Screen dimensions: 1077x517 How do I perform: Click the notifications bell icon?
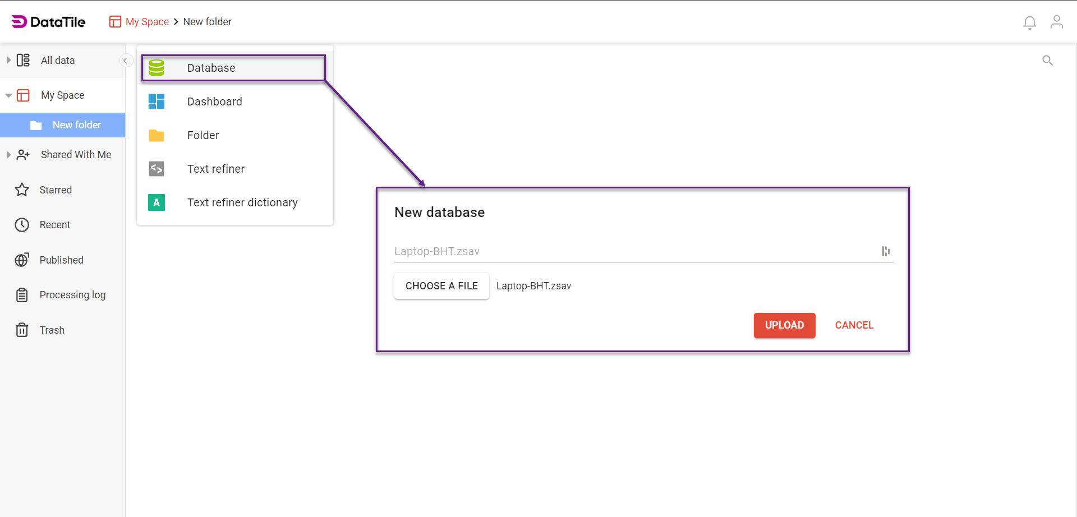point(1029,22)
